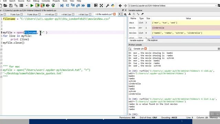
Task: Close the Console 1/A tab
Action: coord(145,49)
